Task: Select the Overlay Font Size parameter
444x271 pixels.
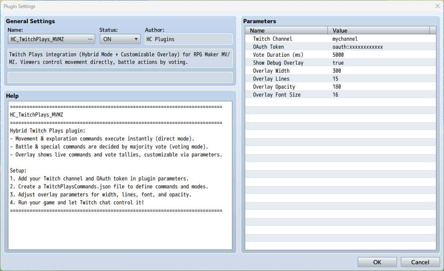Action: pyautogui.click(x=340, y=95)
